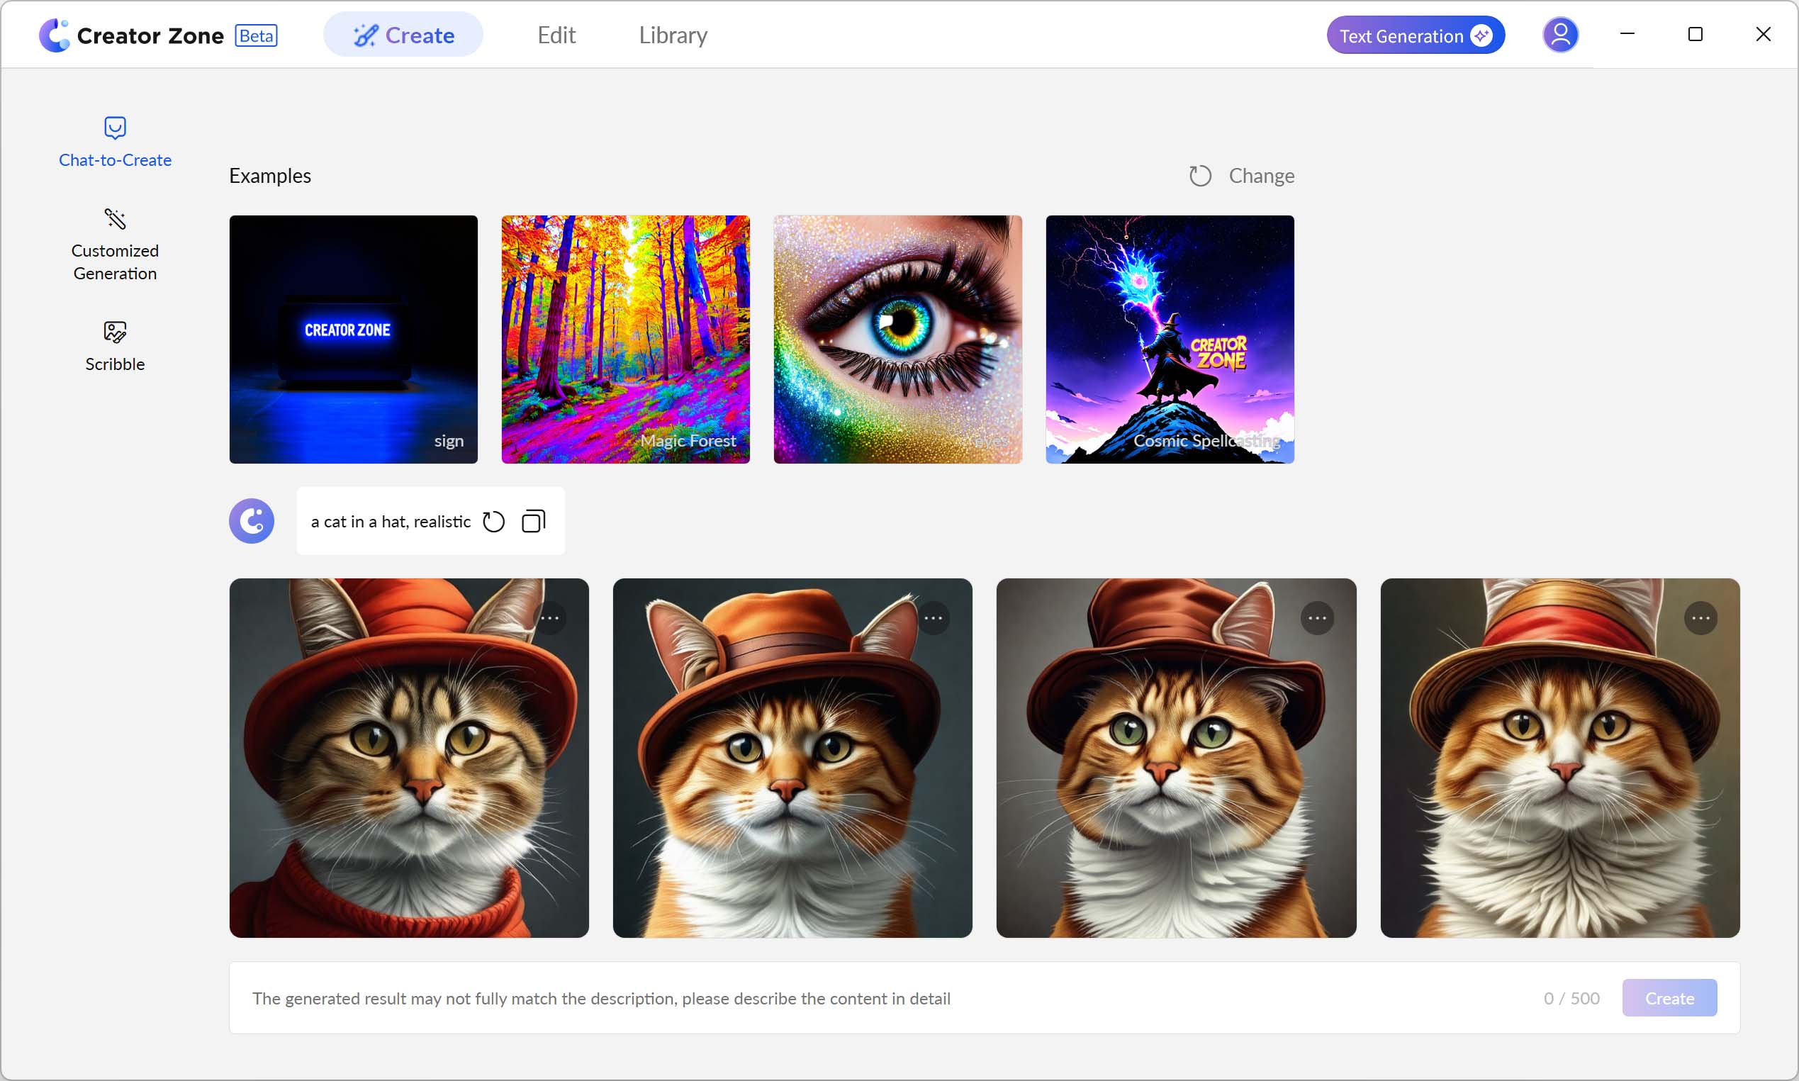Click the copy prompt icon
The height and width of the screenshot is (1081, 1799).
pyautogui.click(x=533, y=522)
